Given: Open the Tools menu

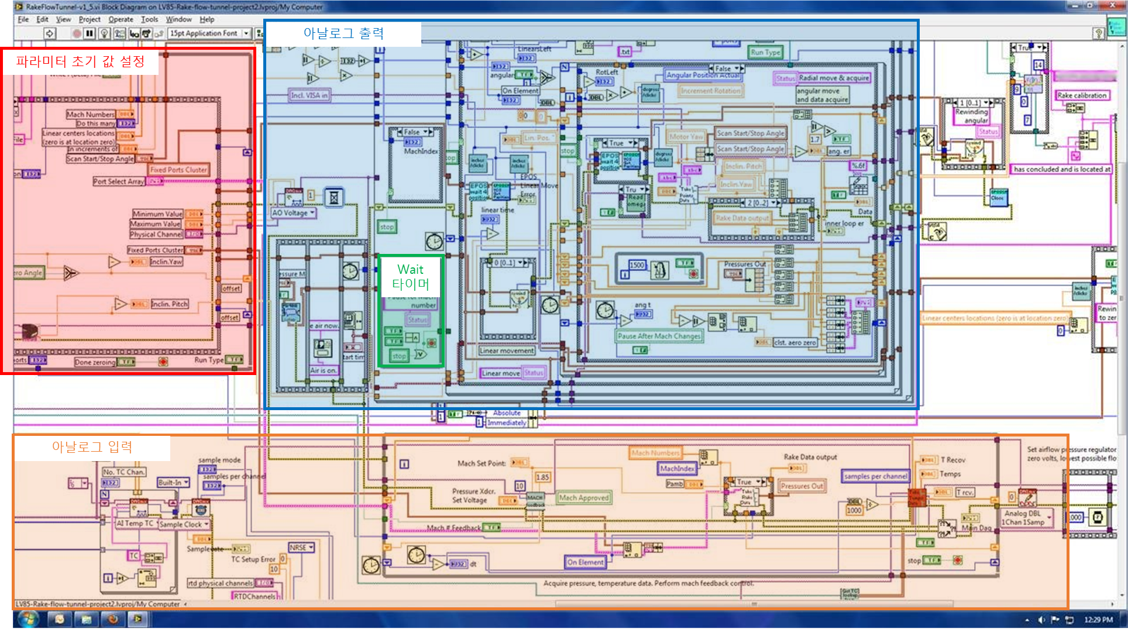Looking at the screenshot, I should [149, 19].
